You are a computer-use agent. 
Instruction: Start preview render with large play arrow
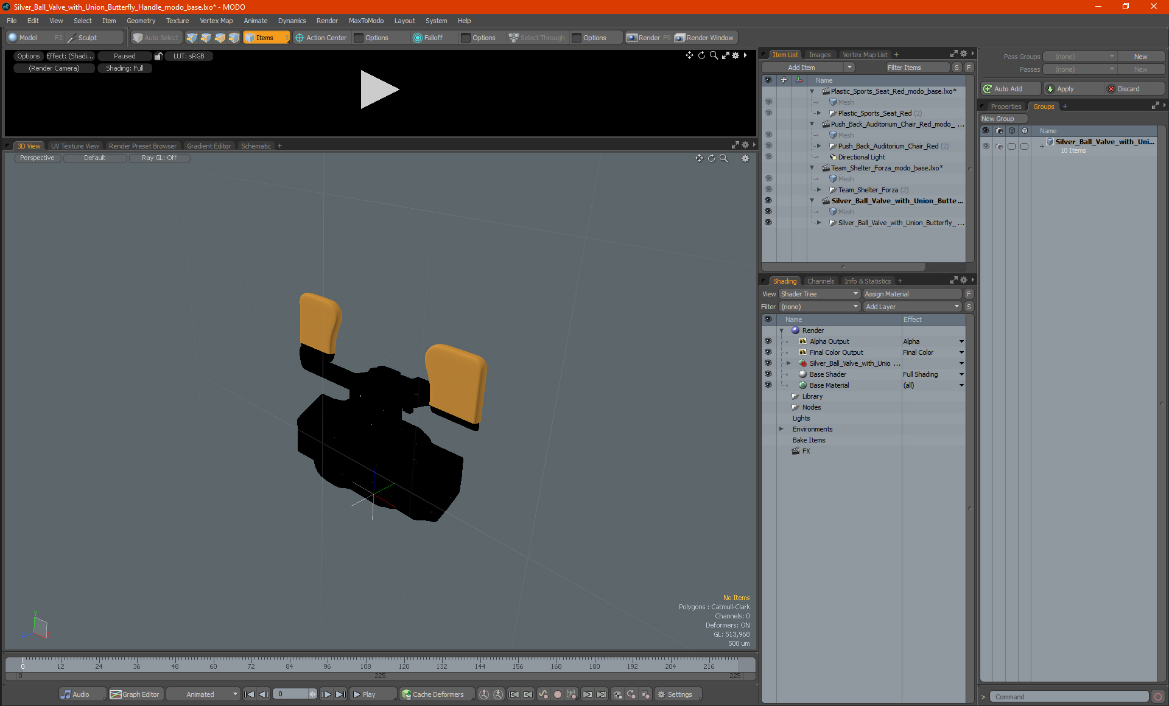pos(379,89)
